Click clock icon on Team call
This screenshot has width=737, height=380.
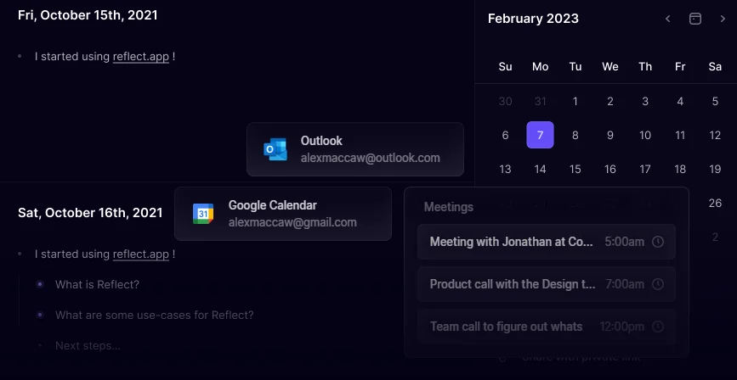[657, 327]
